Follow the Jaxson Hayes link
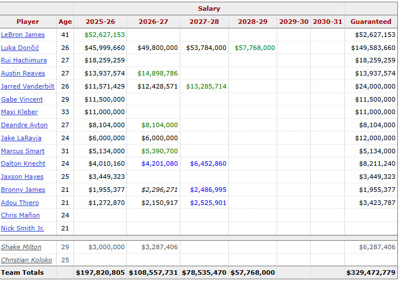The image size is (399, 281). [22, 177]
